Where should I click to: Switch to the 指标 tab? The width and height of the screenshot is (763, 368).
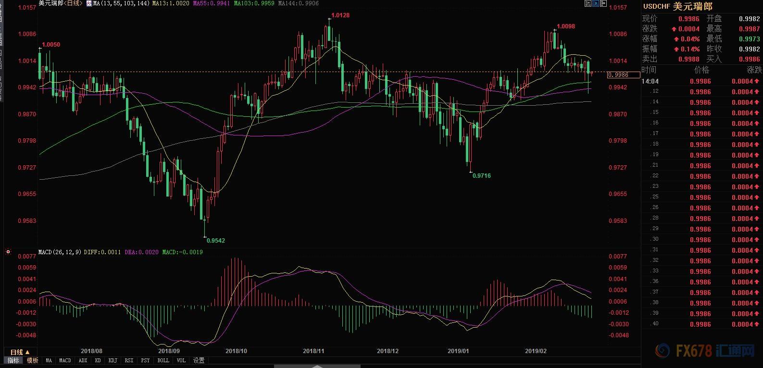coord(13,360)
